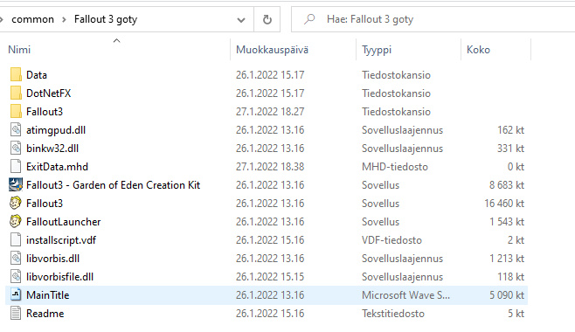Select the Data folder name
Viewport: 575px width, 332px height.
coord(37,75)
